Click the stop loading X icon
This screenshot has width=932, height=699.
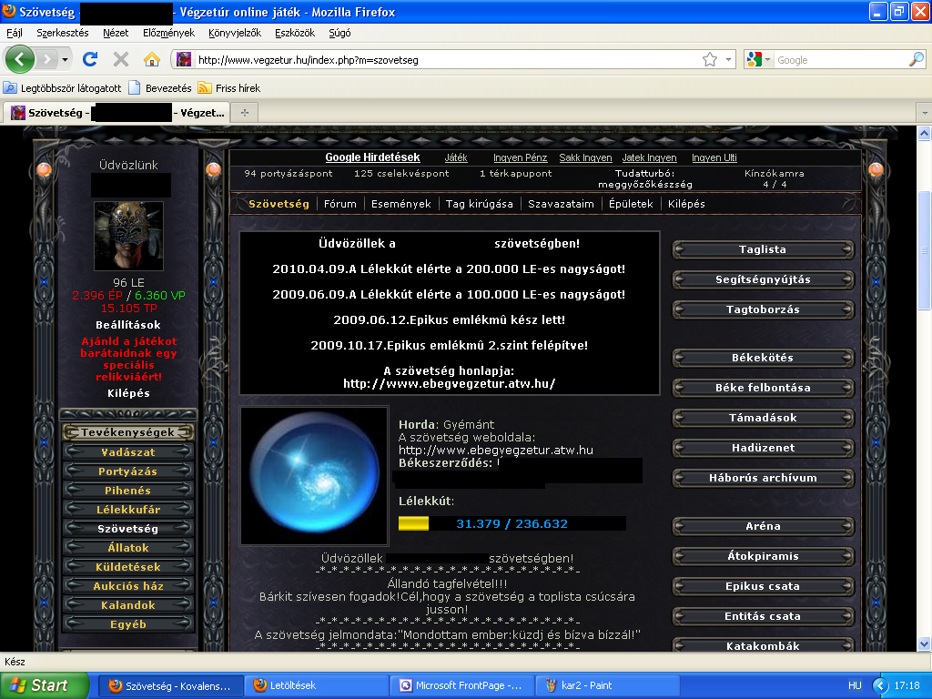[120, 59]
